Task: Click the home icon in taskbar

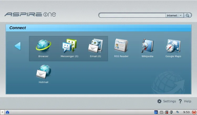Action: 8,112
